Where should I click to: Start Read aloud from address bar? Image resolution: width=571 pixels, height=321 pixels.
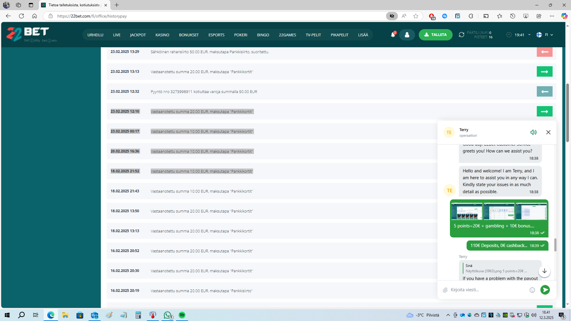[x=404, y=16]
